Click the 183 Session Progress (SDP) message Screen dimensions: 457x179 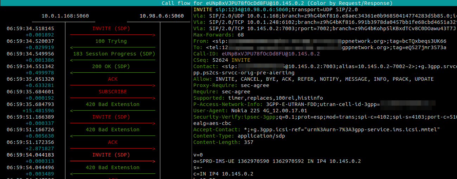[x=114, y=54]
